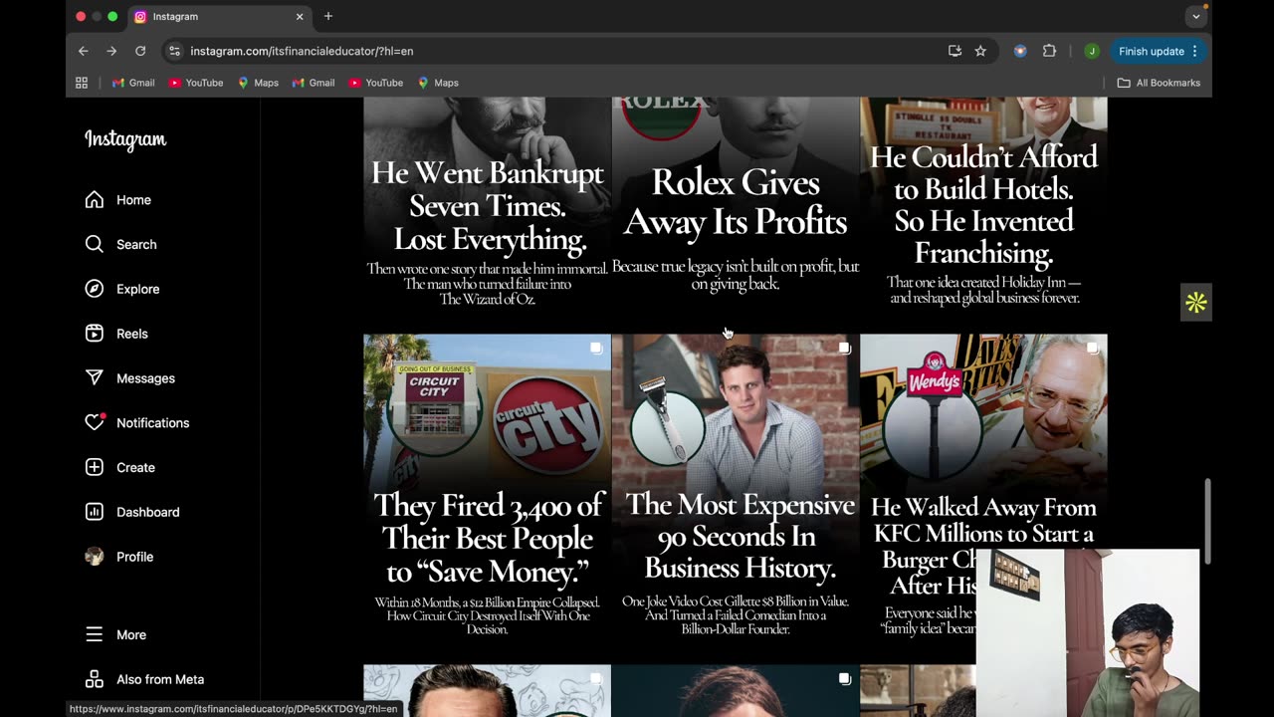Select the Instagram browser tab

tap(219, 17)
